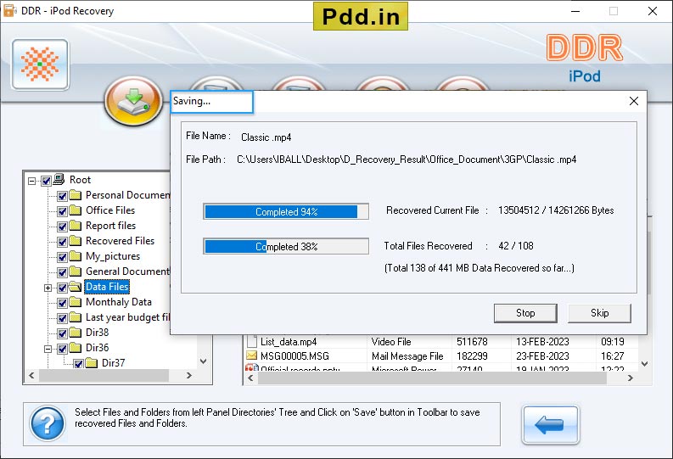This screenshot has width=673, height=459.
Task: Toggle the Dir36 checkbox
Action: point(62,349)
